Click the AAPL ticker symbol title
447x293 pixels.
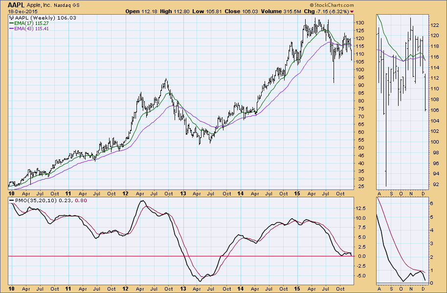pyautogui.click(x=16, y=4)
